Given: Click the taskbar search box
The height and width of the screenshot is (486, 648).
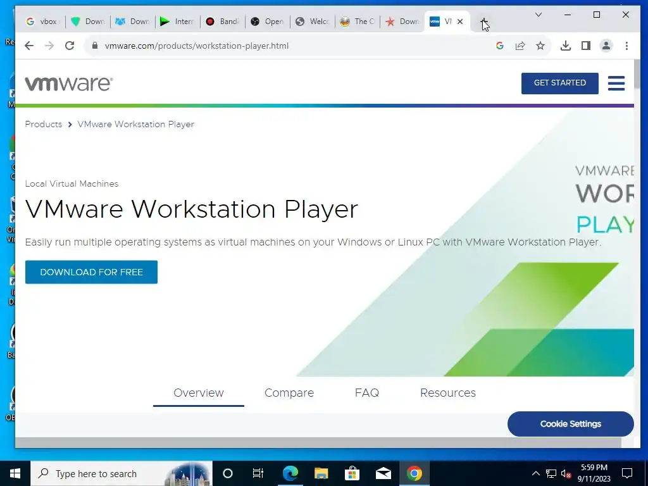Looking at the screenshot, I should click(121, 473).
